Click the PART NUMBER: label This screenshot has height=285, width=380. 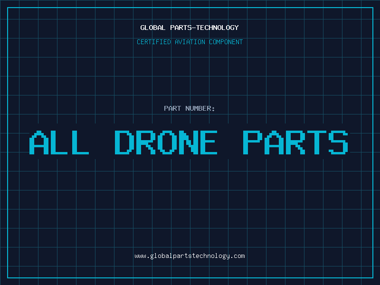tap(190, 108)
